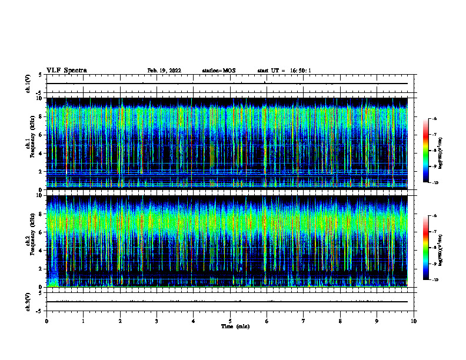Click time axis tick label '1'

click(x=83, y=321)
